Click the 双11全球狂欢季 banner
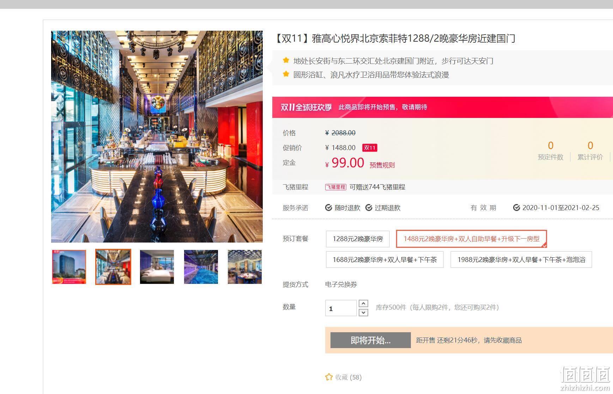Viewport: 613px width, 394px height. point(443,107)
